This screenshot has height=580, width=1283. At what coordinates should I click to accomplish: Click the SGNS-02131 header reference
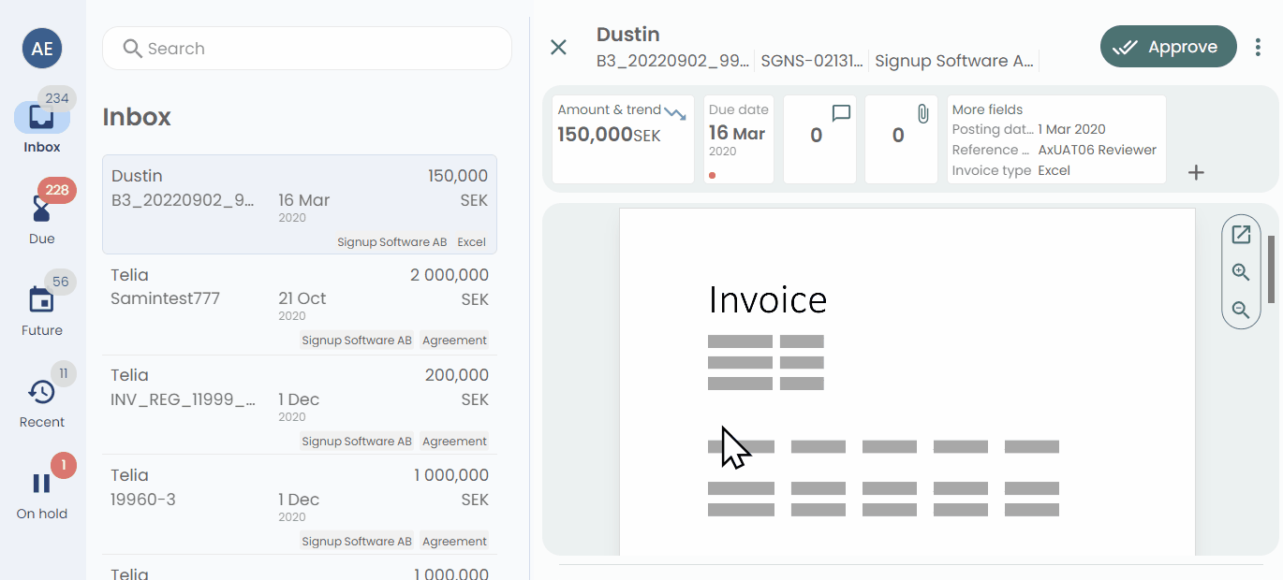(x=812, y=61)
